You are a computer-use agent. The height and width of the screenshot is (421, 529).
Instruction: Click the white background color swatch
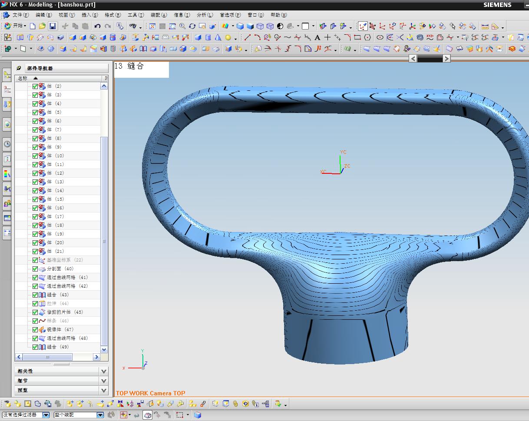(x=305, y=26)
